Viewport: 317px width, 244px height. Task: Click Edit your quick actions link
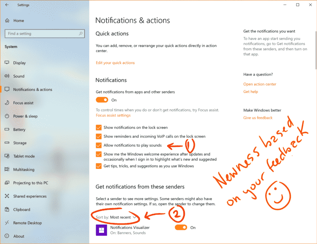coord(115,63)
